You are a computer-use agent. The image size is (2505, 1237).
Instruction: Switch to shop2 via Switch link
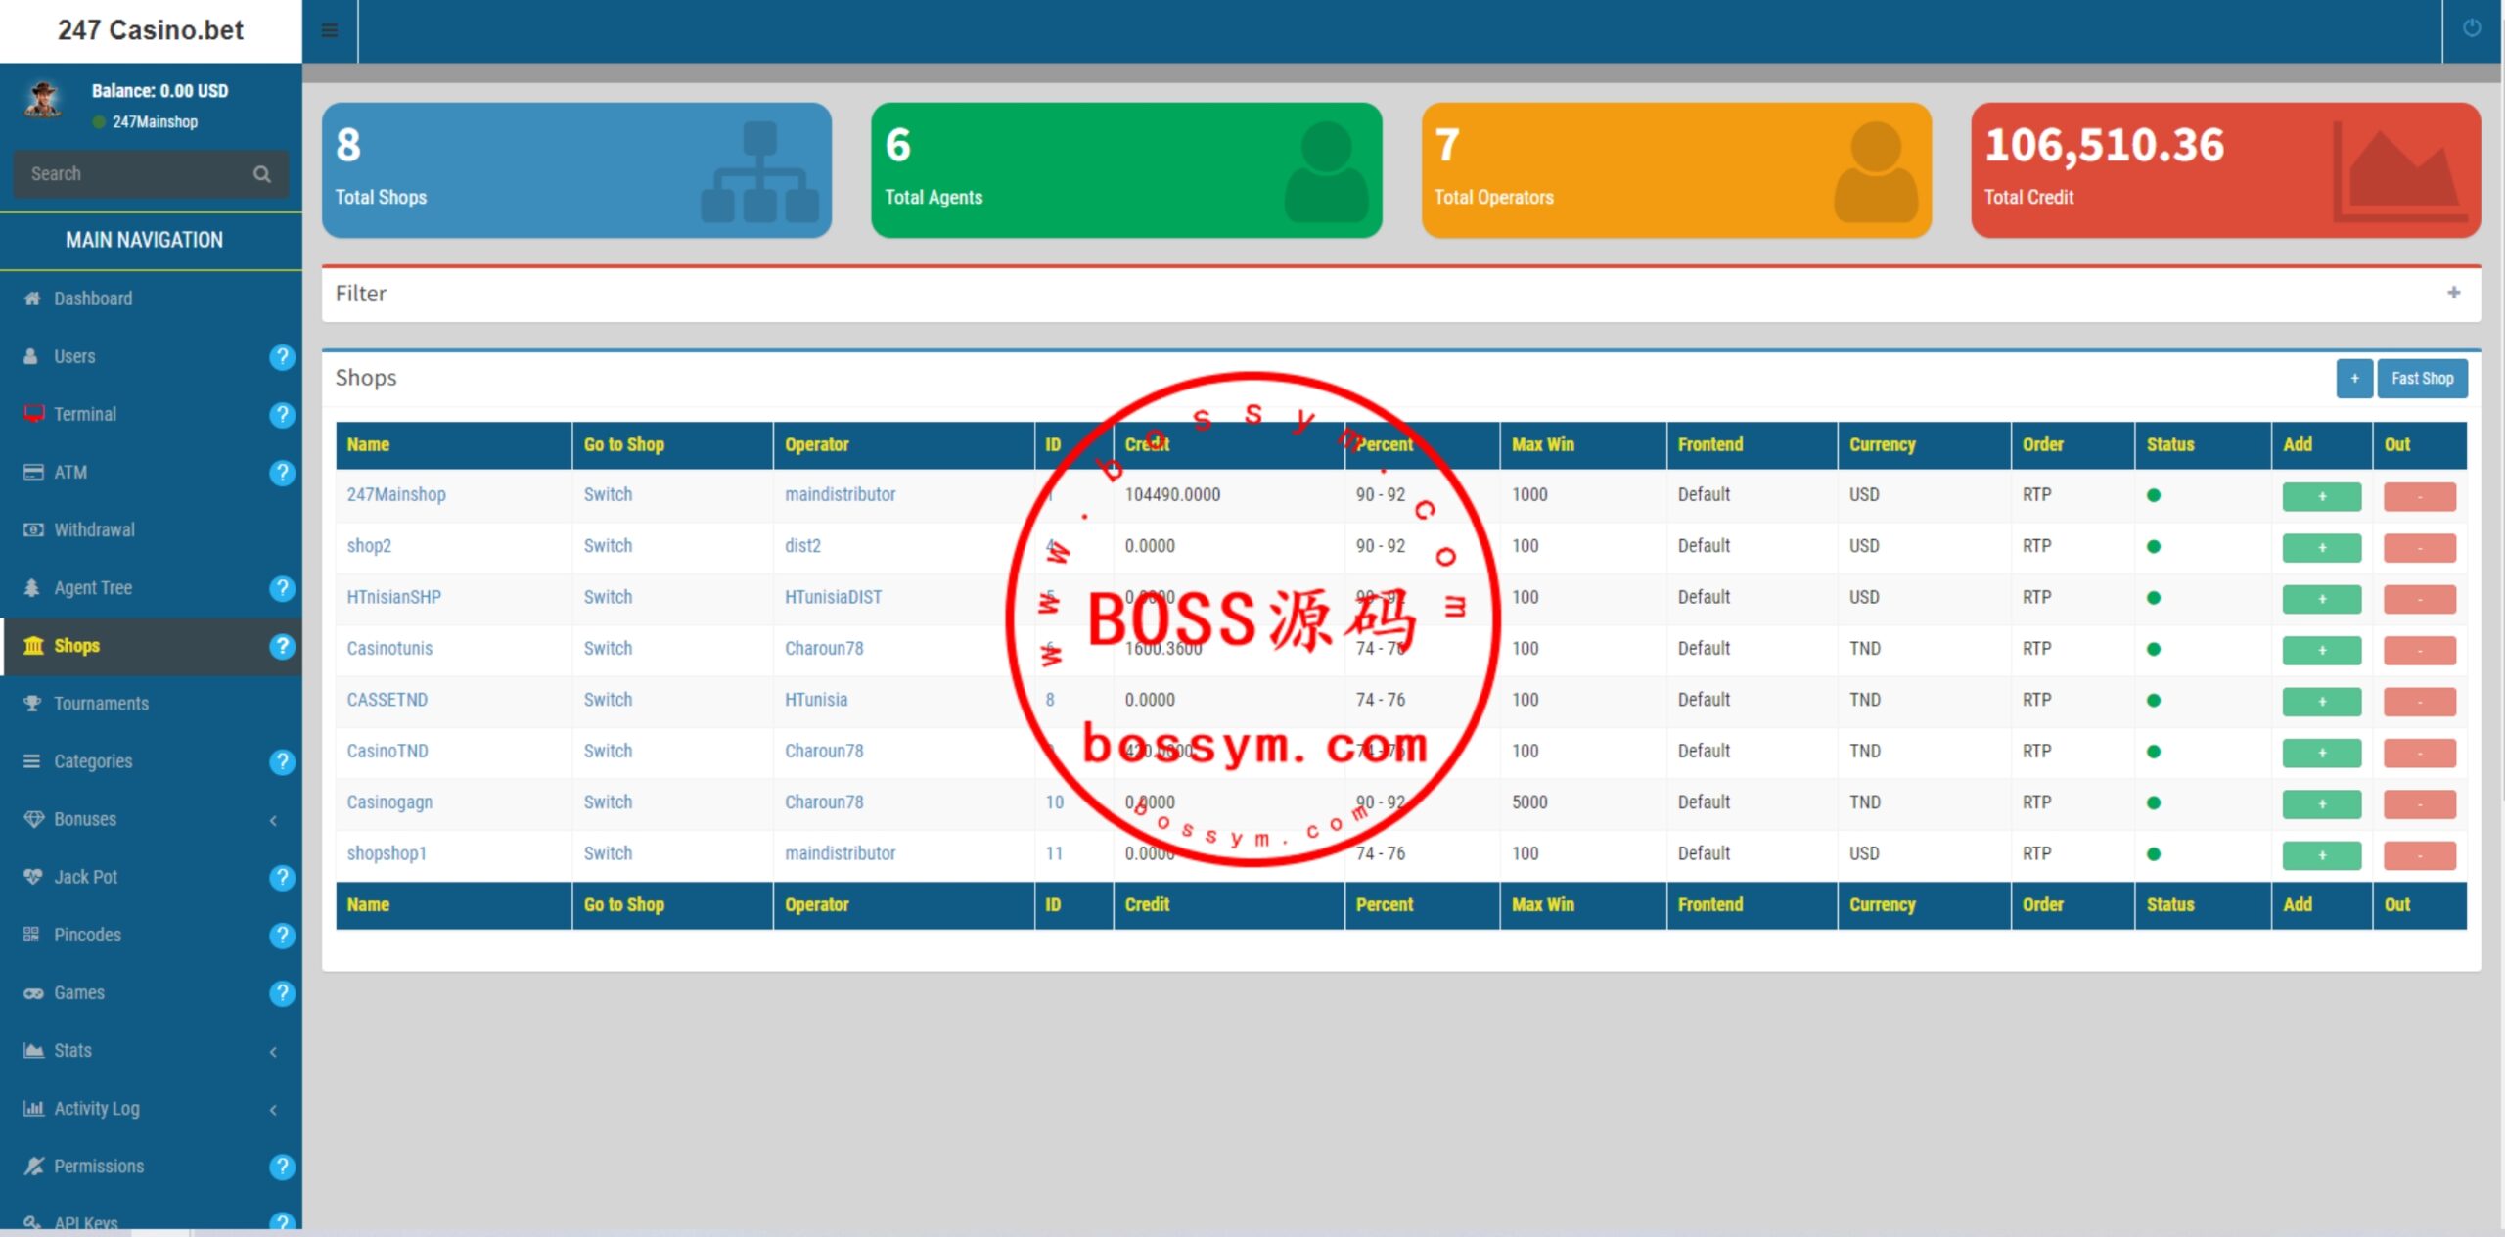coord(607,545)
